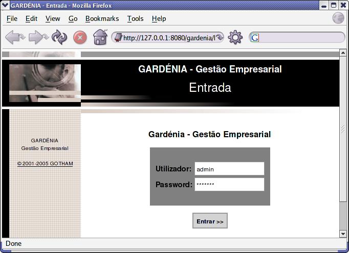Open the Go menu
This screenshot has width=349, height=253.
(x=73, y=19)
